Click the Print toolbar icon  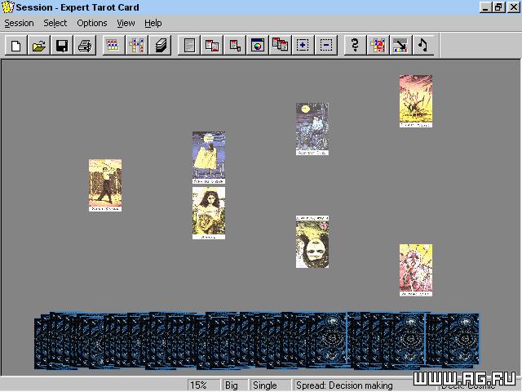(84, 46)
